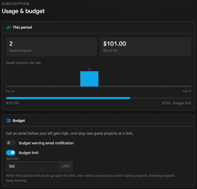
Task: Click the This period chart icon
Action: coord(8,27)
